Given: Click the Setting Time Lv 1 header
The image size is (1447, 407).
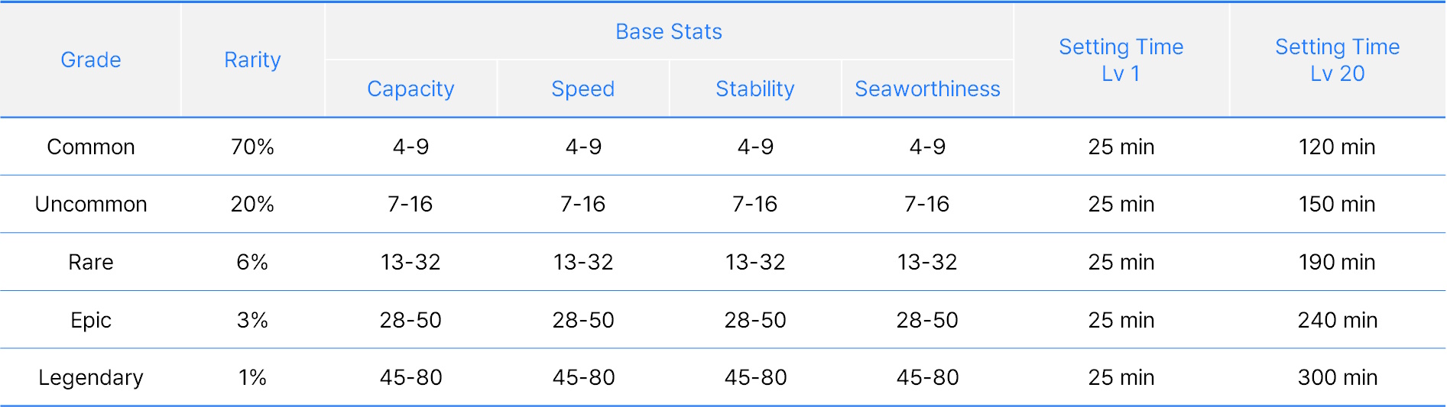Looking at the screenshot, I should point(1121,60).
